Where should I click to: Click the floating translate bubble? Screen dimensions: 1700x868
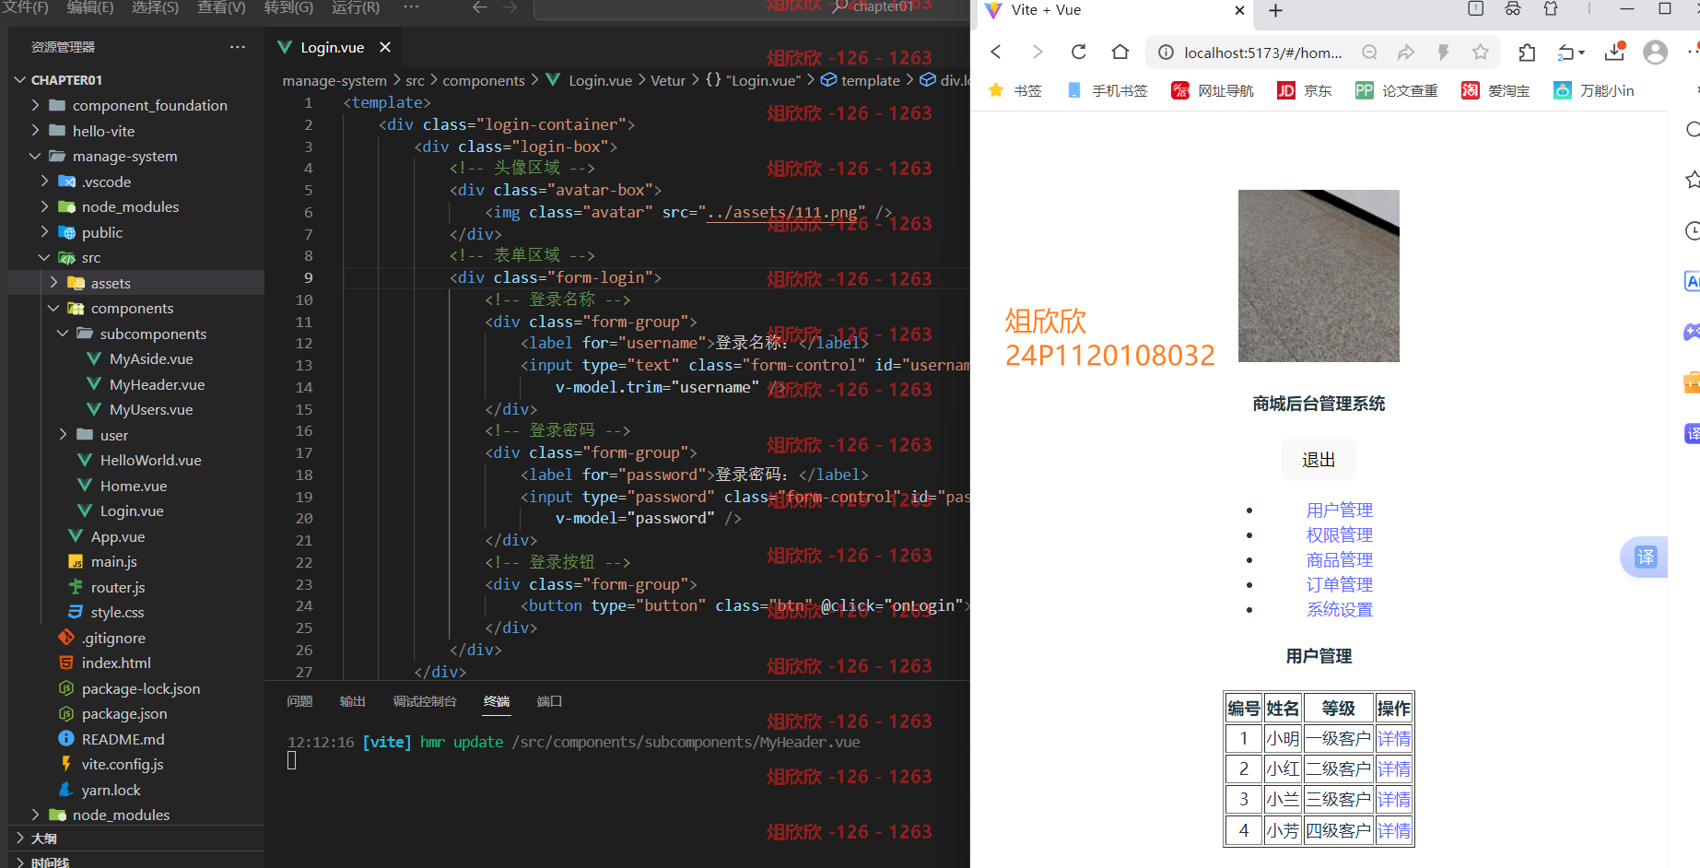1645,557
